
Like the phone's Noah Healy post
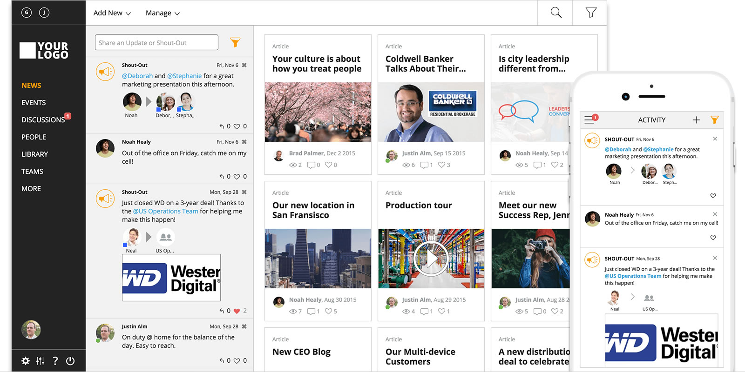pos(713,238)
